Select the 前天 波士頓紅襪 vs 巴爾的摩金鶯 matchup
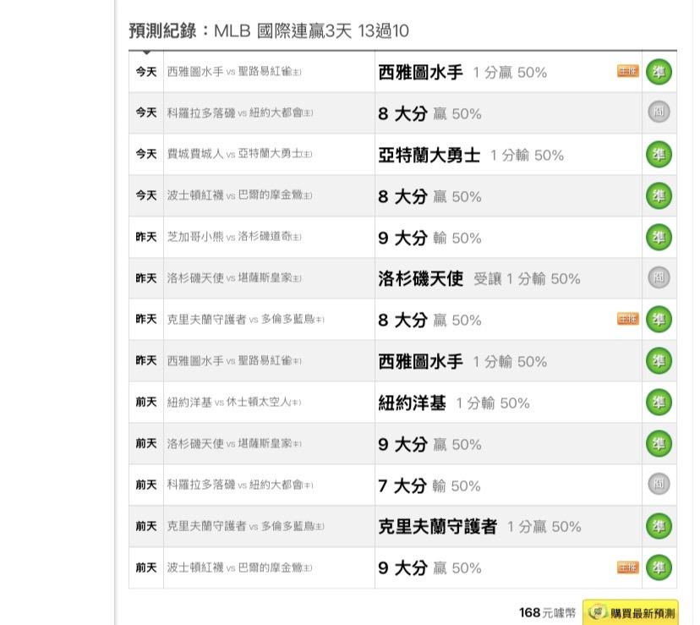Image resolution: width=700 pixels, height=625 pixels. coord(239,567)
